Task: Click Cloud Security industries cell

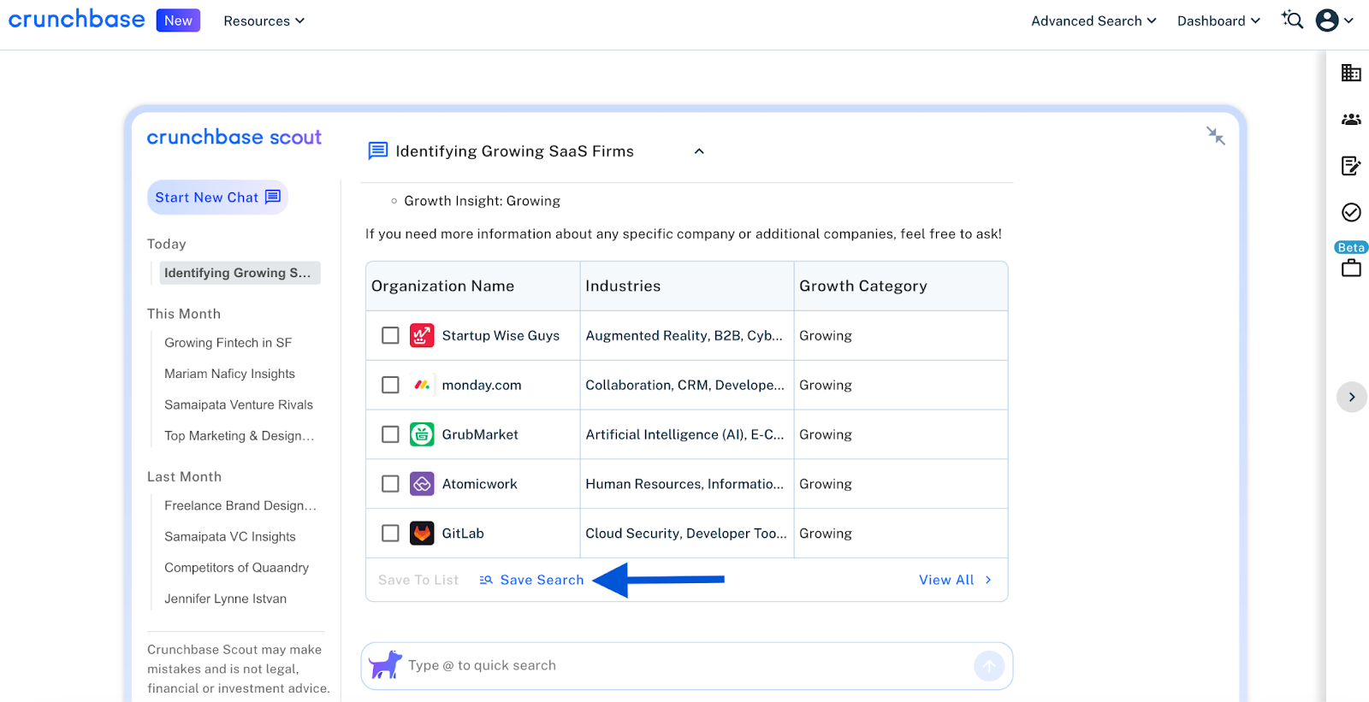Action: click(686, 534)
